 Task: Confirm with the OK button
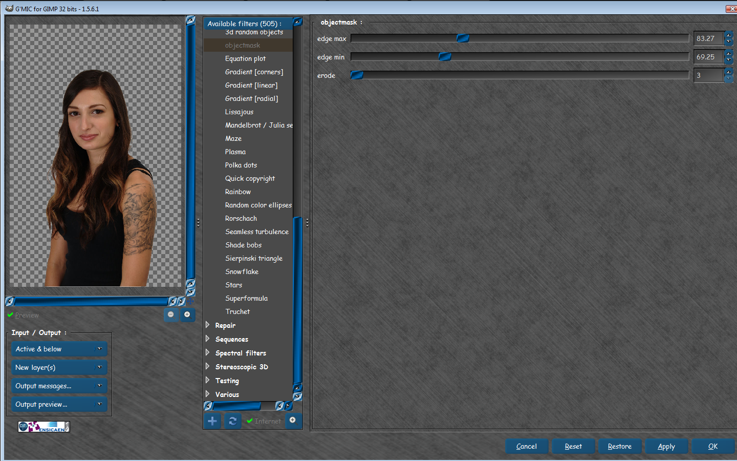tap(713, 446)
